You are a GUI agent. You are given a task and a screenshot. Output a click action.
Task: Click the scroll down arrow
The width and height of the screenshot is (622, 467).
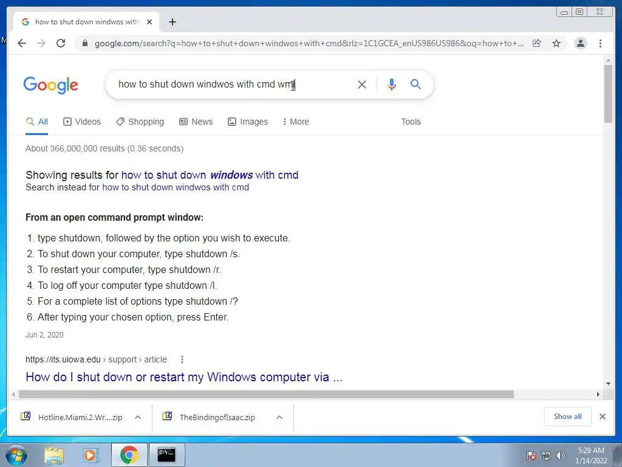coord(608,384)
